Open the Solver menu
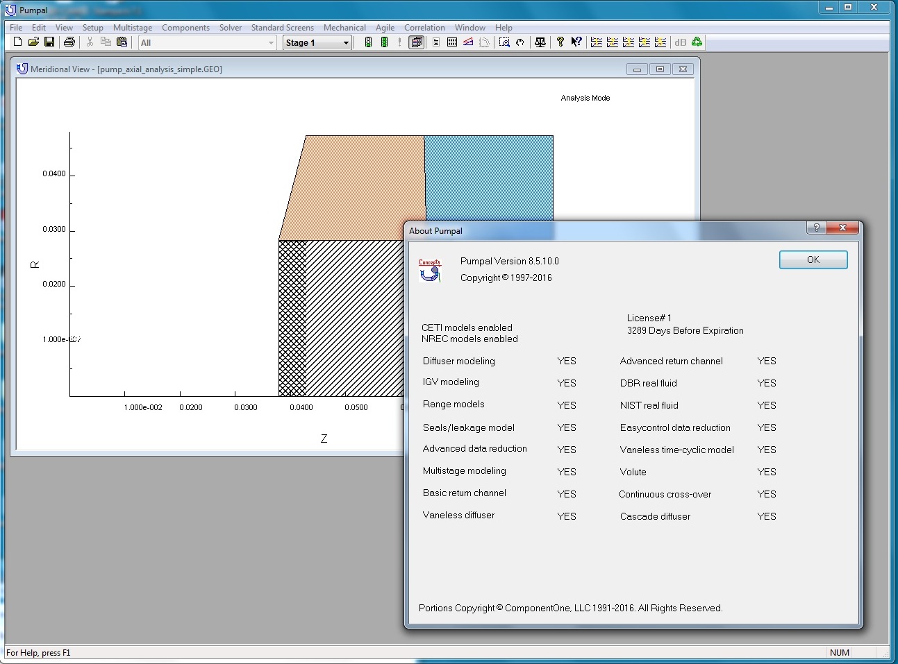 click(x=231, y=28)
